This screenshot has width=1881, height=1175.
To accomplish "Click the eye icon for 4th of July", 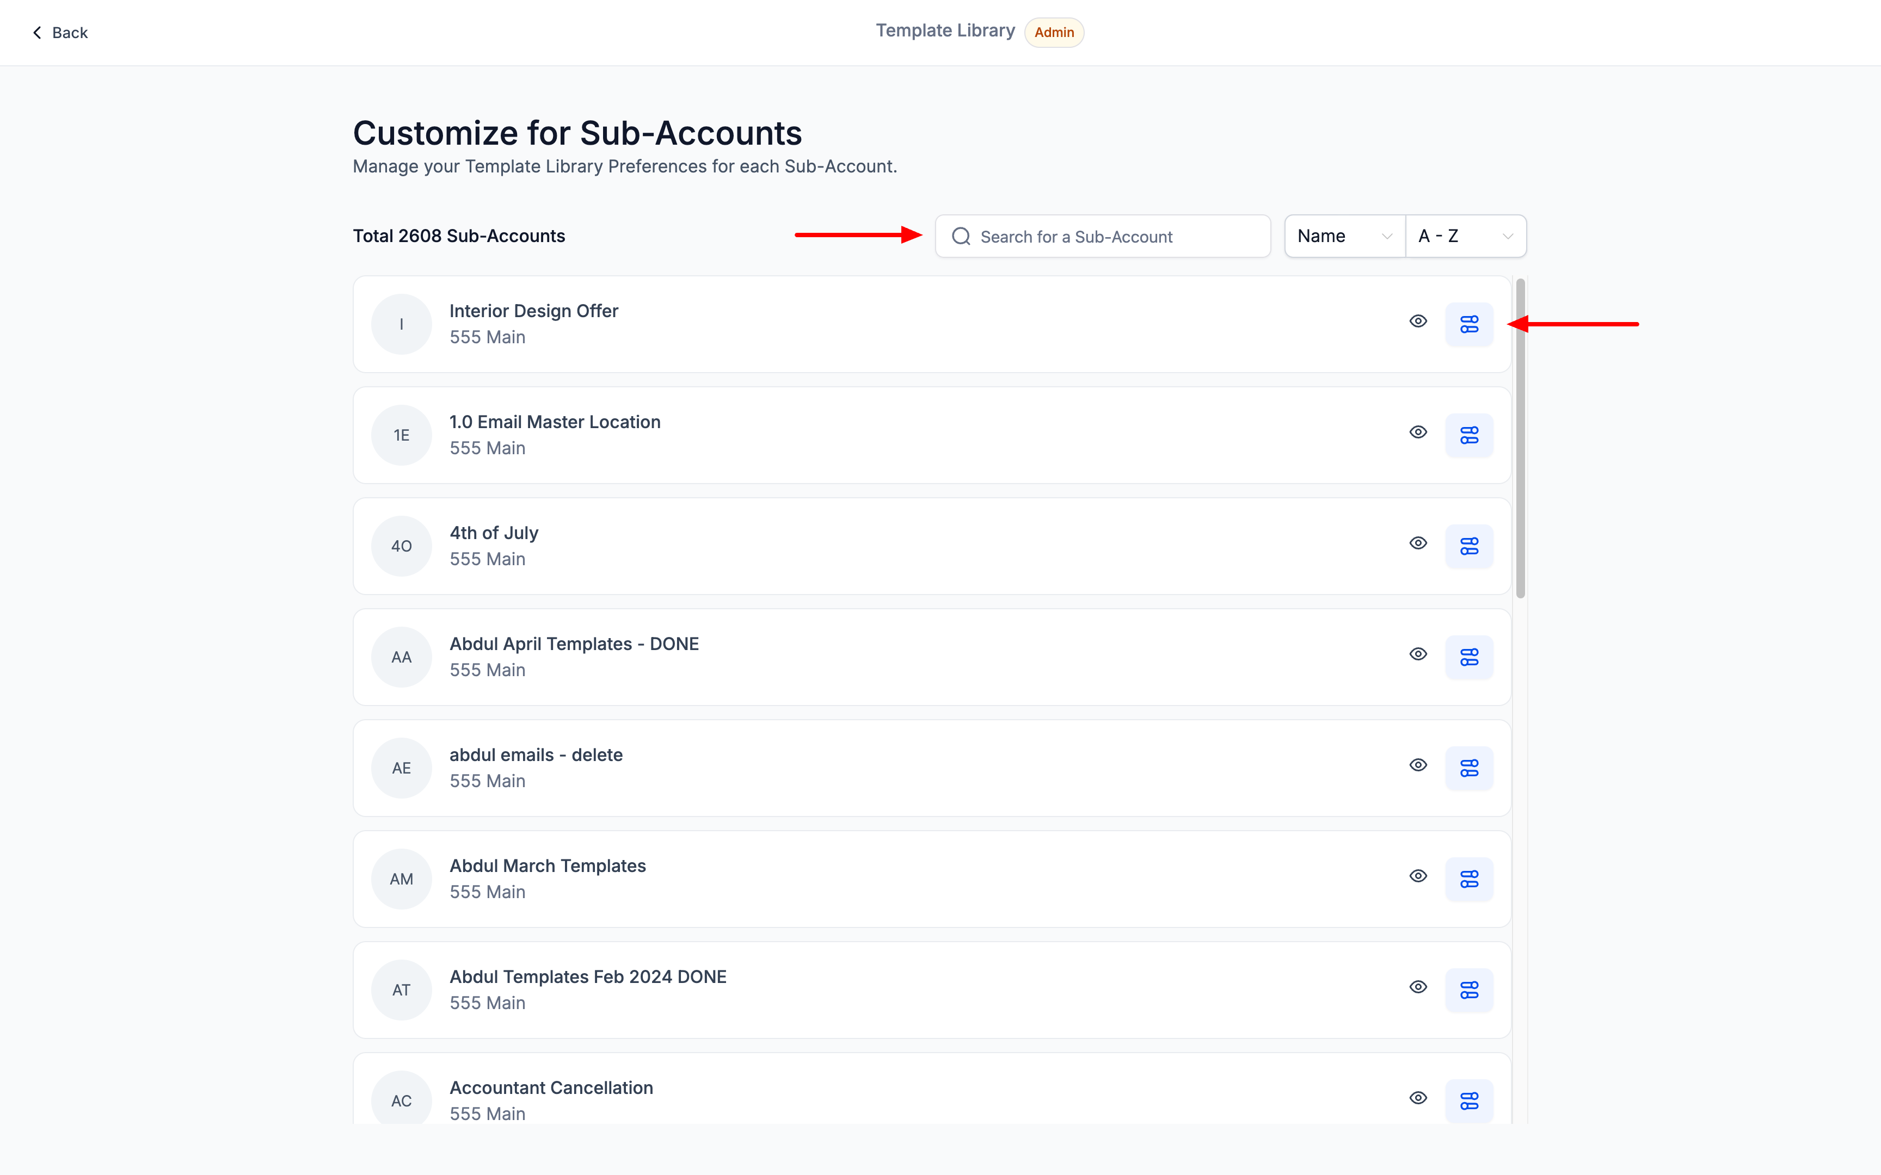I will click(x=1418, y=543).
